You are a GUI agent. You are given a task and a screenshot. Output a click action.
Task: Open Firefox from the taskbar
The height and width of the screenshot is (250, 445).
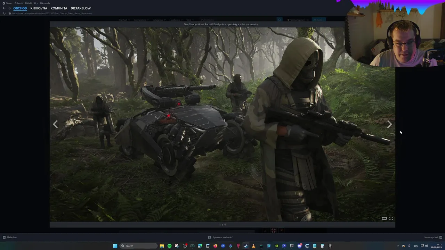click(215, 246)
